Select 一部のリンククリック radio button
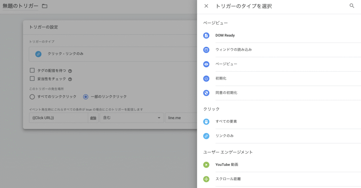Viewport: 361px width, 188px height. click(86, 97)
